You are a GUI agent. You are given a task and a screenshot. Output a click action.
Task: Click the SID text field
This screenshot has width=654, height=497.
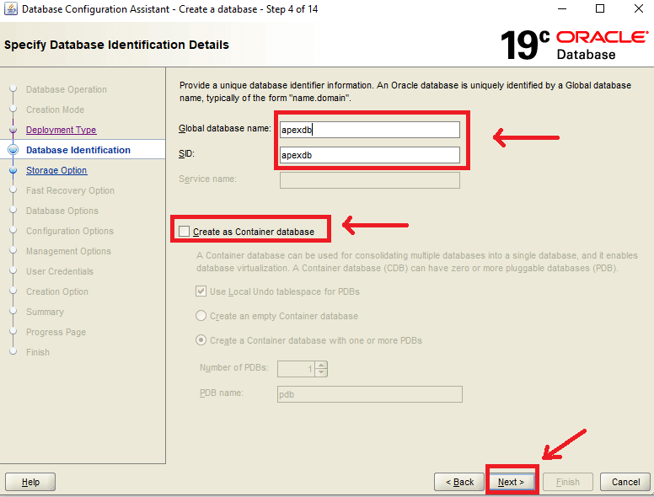[368, 155]
